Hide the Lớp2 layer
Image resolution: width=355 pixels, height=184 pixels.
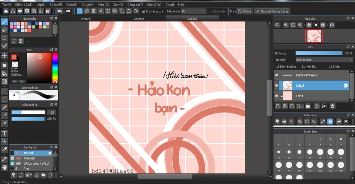tap(276, 86)
